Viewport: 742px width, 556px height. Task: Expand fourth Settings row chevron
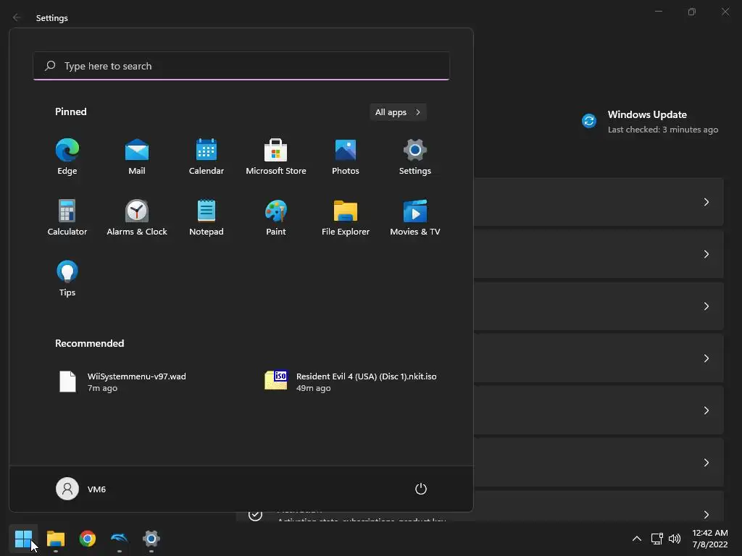pos(706,358)
